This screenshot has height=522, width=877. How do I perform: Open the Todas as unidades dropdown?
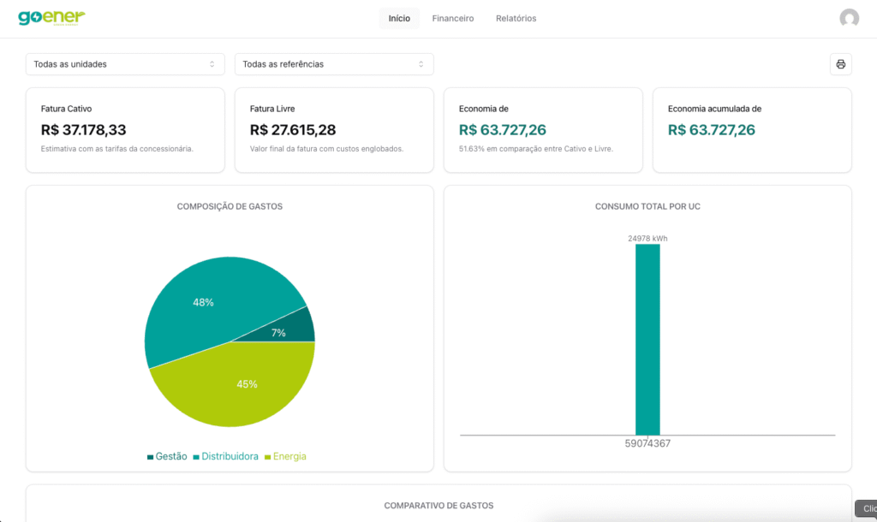click(125, 64)
